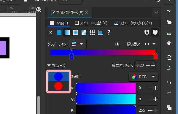Image resolution: width=178 pixels, height=114 pixels.
Task: Choose linear gradient fill
Action: coord(67,32)
